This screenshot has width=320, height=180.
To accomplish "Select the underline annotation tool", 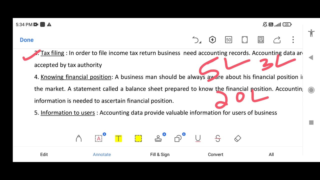I will [198, 138].
